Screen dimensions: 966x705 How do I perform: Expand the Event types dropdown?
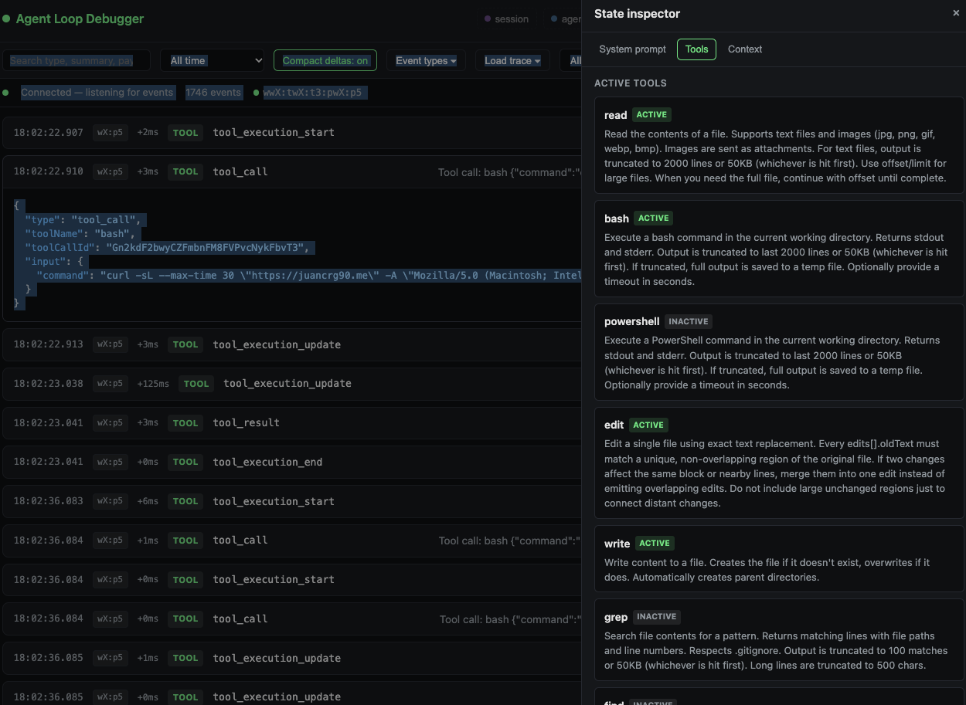tap(426, 60)
